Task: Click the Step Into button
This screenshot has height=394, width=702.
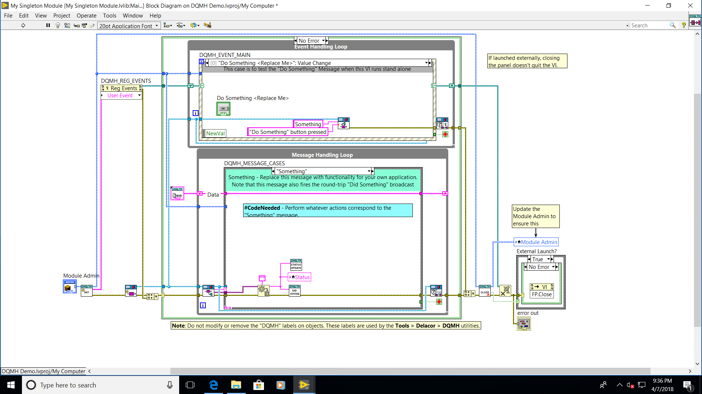Action: coord(76,25)
